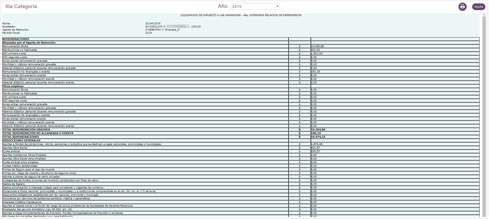Click the Aportes a fondos de jubilaciones row label
Viewport: 489px width, 219px height.
[82, 144]
